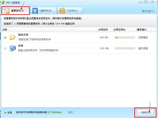Switch to the 大文件(0) tab
The height and width of the screenshot is (118, 158).
pos(70,11)
